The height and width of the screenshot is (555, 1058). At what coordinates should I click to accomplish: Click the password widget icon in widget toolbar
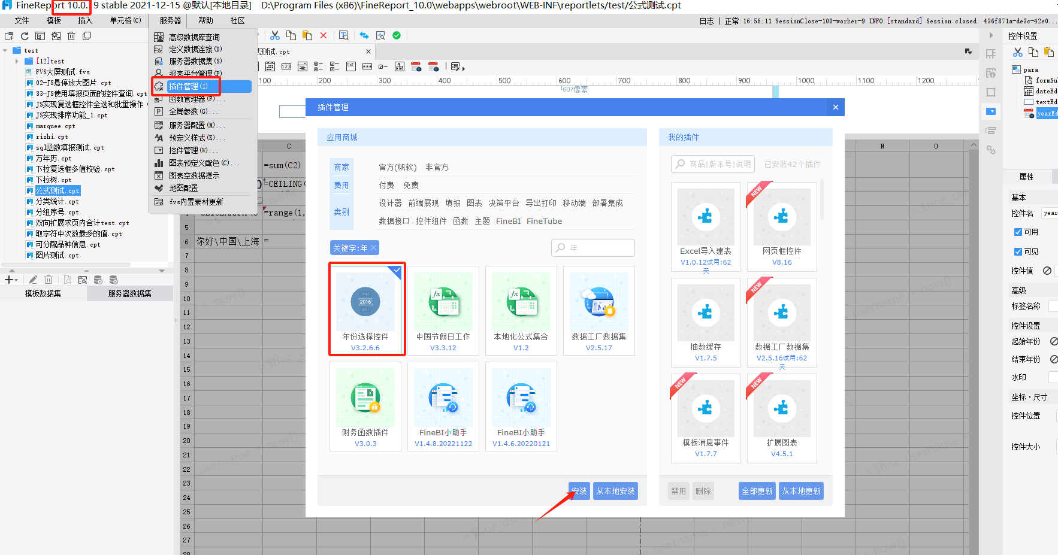point(367,66)
